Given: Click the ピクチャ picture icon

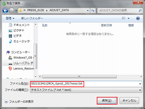Looking at the screenshot, I should [10, 31].
